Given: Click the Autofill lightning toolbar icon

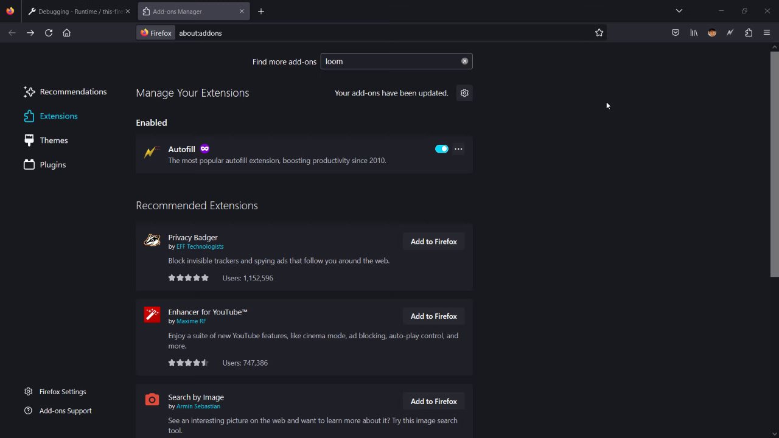Looking at the screenshot, I should [x=730, y=33].
